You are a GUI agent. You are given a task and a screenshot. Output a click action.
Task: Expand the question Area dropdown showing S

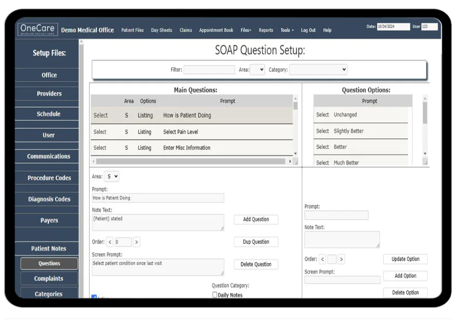coord(111,176)
